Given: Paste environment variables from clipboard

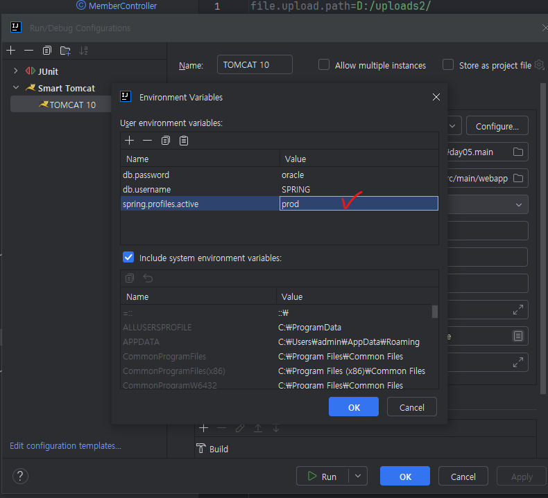Looking at the screenshot, I should click(184, 141).
